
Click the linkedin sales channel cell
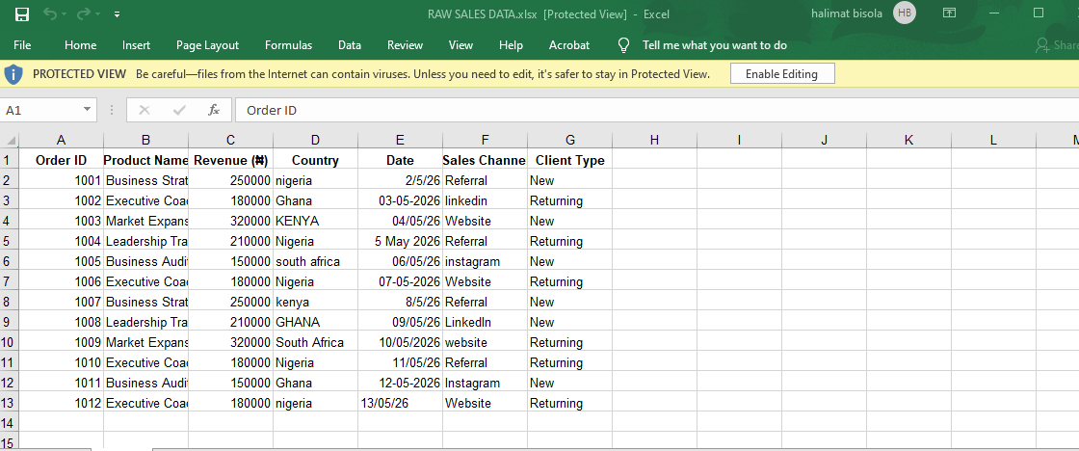(485, 201)
